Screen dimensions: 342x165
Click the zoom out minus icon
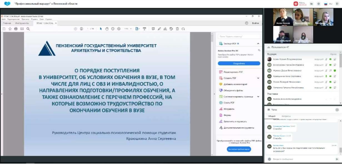click(x=113, y=29)
